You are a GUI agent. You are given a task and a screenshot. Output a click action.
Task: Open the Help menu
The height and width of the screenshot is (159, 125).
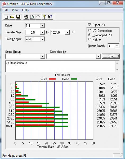(x=25, y=10)
